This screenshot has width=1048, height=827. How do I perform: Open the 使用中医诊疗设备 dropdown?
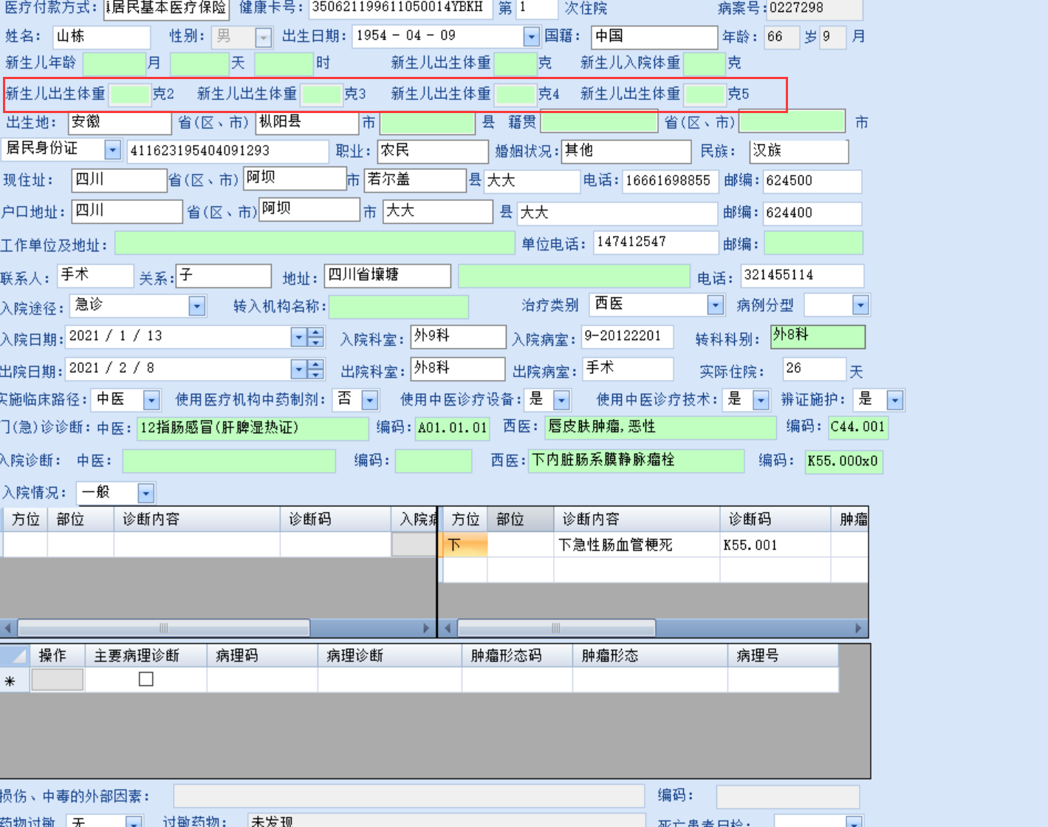click(561, 400)
